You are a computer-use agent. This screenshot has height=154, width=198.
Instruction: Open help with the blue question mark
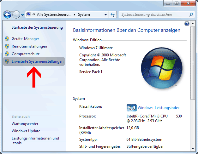click(187, 24)
